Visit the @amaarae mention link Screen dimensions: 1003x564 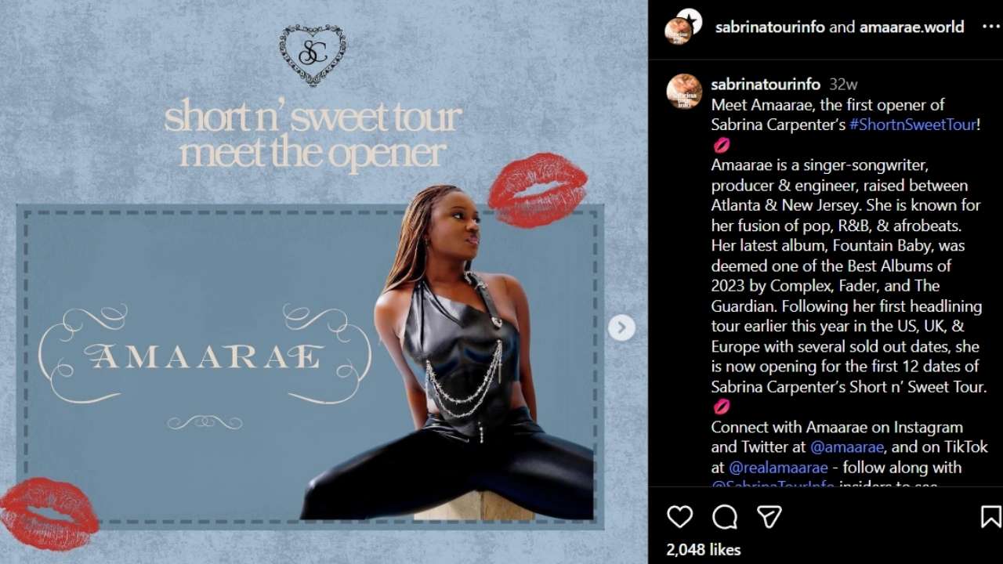(x=847, y=447)
